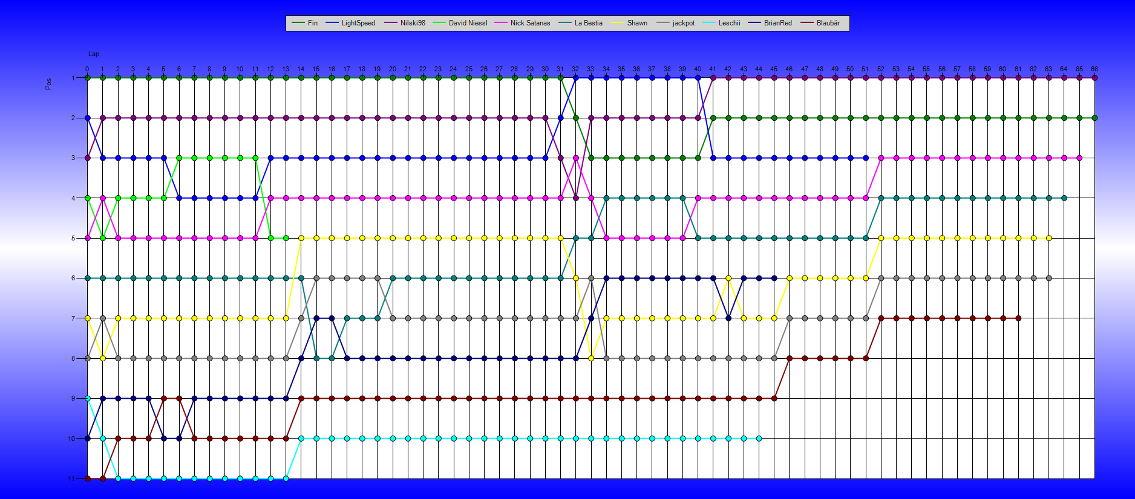
Task: Click the Lap axis title
Action: 94,54
